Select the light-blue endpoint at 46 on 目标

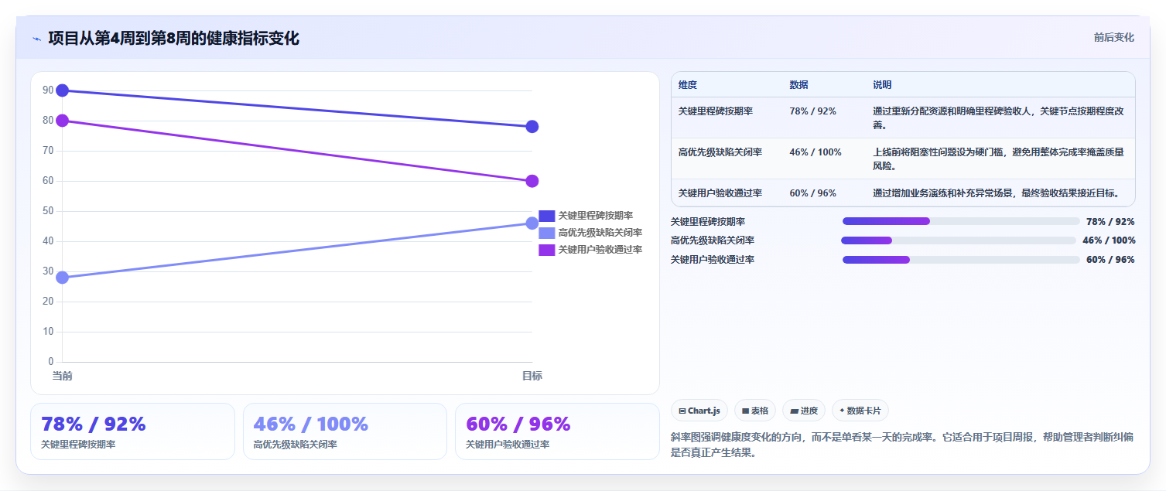pyautogui.click(x=532, y=223)
